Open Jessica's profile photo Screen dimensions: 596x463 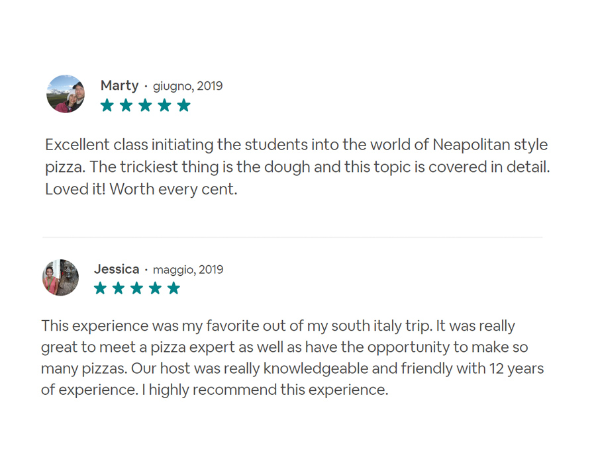click(x=60, y=277)
